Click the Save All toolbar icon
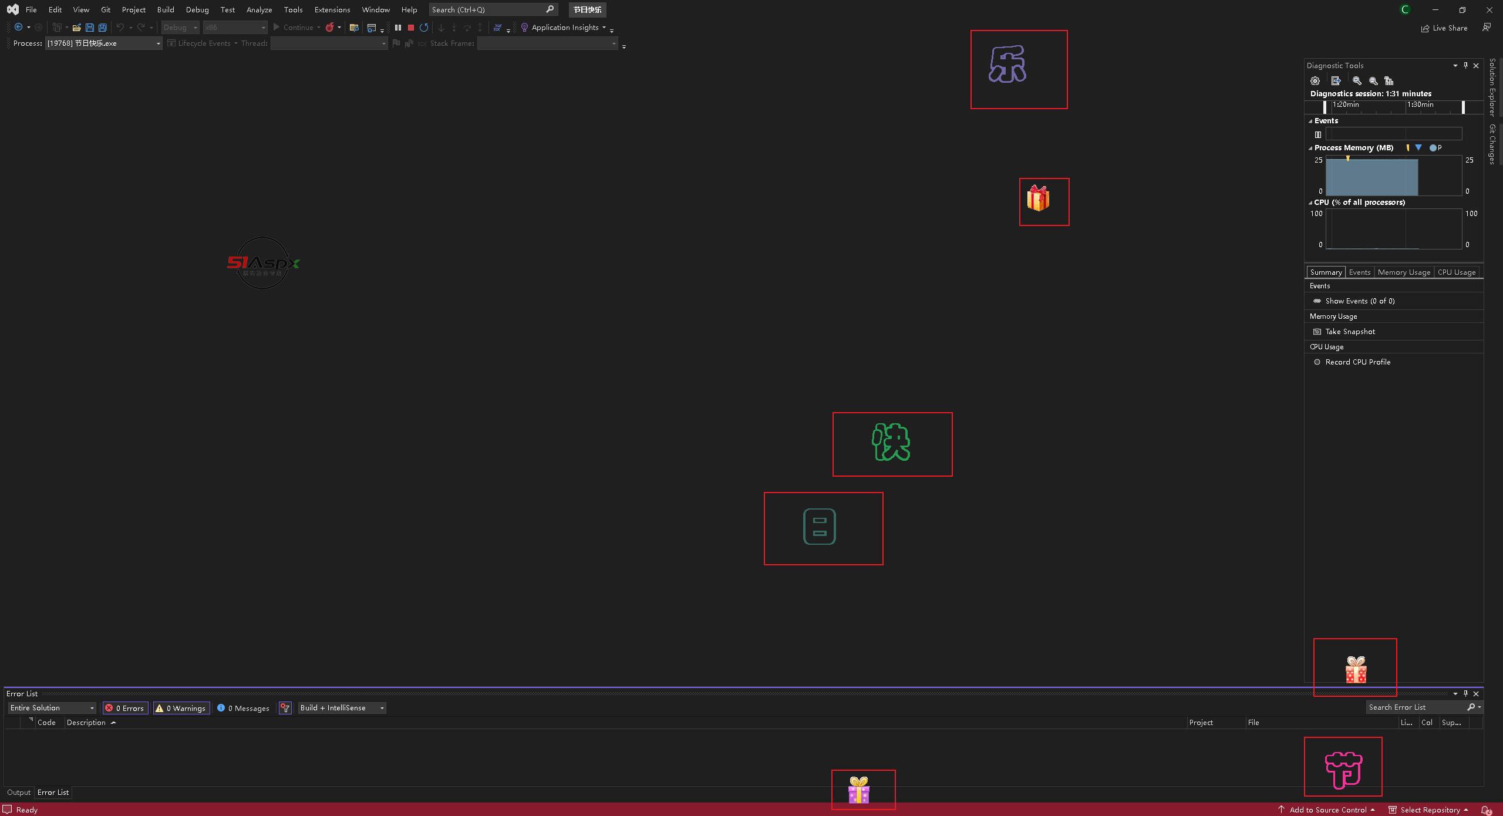 point(103,28)
